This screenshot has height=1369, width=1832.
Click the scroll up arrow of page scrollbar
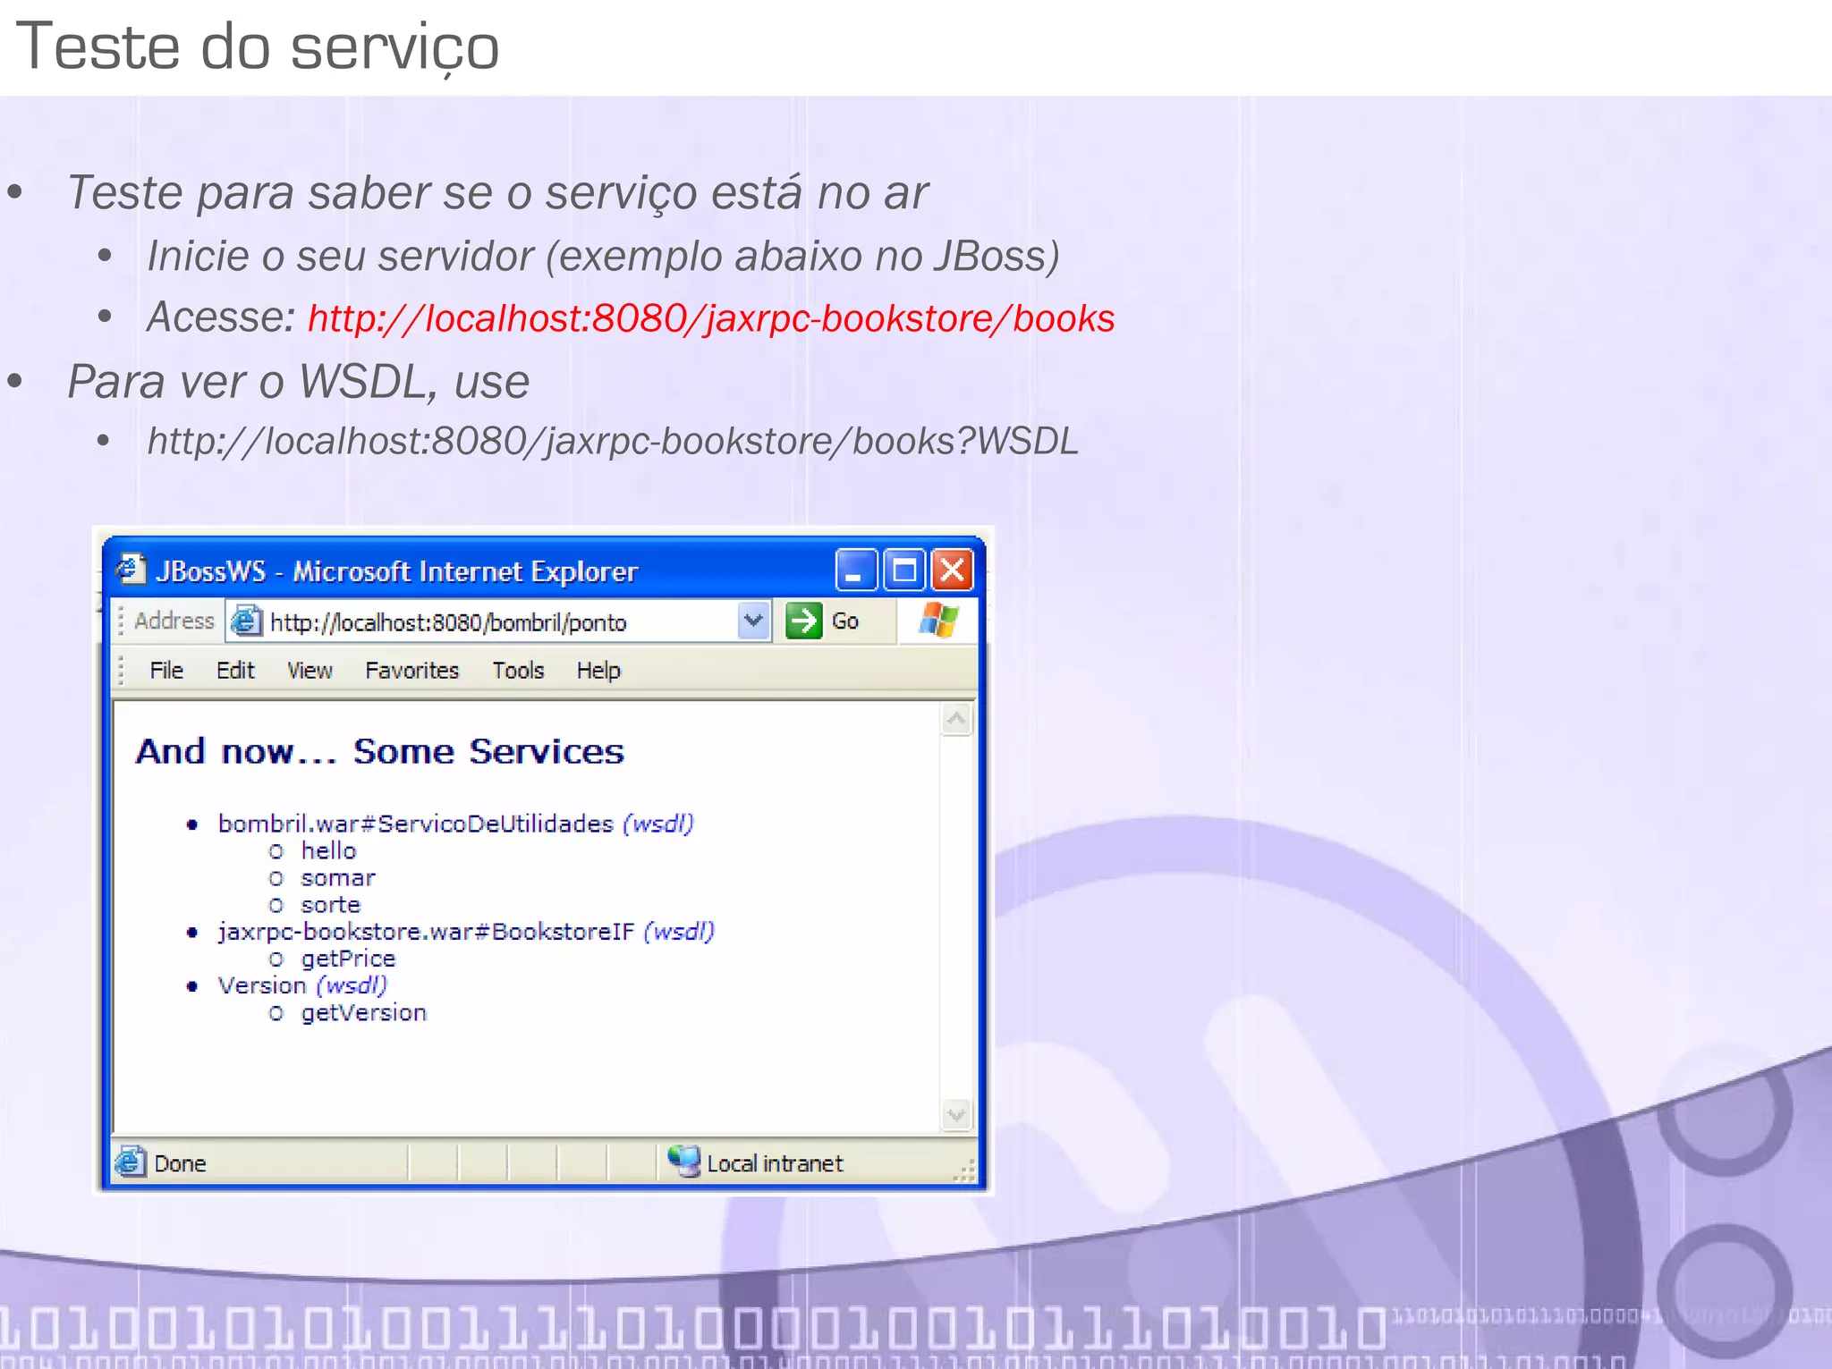pos(956,719)
